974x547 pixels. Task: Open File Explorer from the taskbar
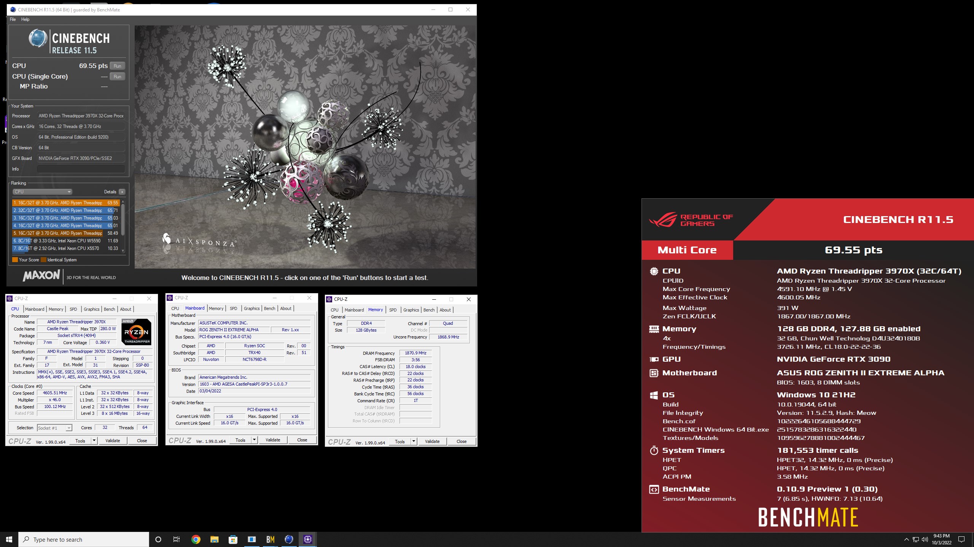(x=215, y=539)
